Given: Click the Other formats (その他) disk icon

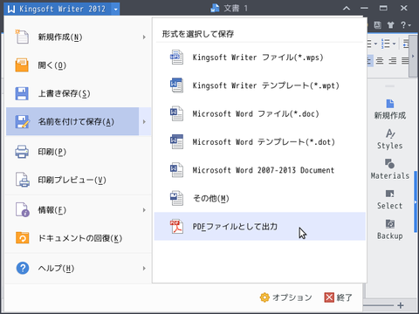Looking at the screenshot, I should pos(176,198).
